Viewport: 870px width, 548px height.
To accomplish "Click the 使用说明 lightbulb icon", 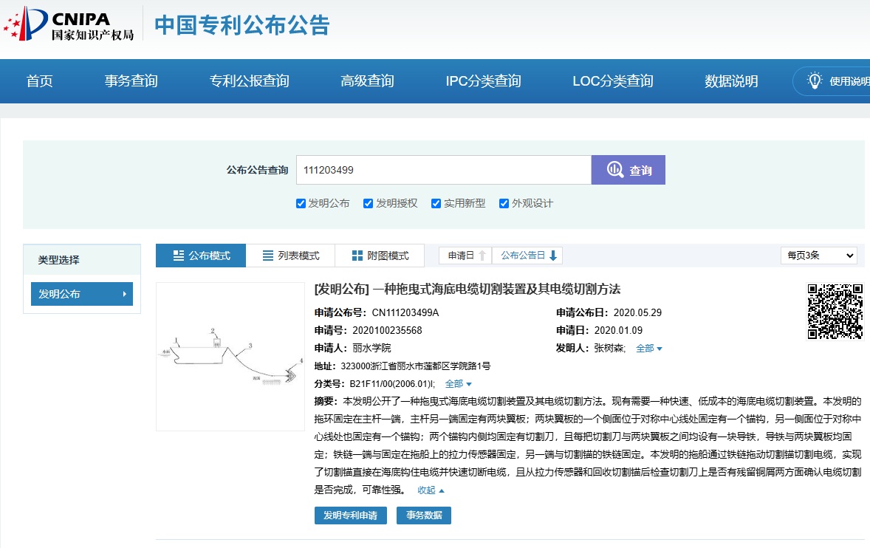I will (814, 81).
